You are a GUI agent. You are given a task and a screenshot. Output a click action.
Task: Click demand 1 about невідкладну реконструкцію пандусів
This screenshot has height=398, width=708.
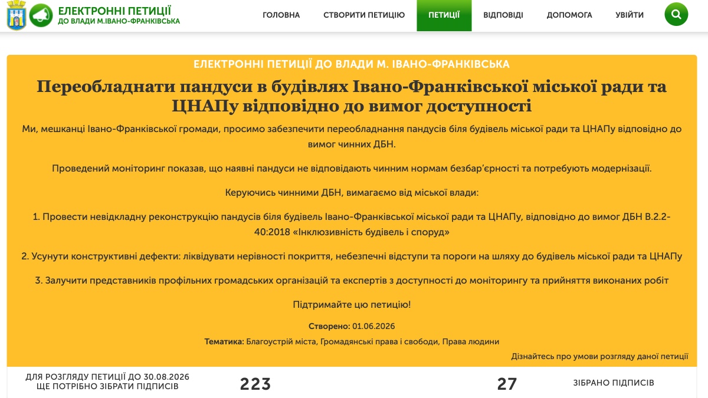[352, 225]
